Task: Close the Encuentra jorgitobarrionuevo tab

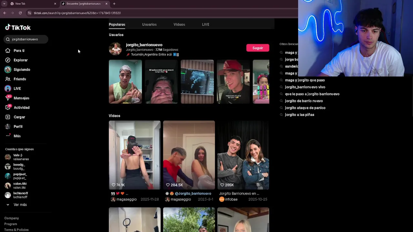Action: pyautogui.click(x=106, y=4)
